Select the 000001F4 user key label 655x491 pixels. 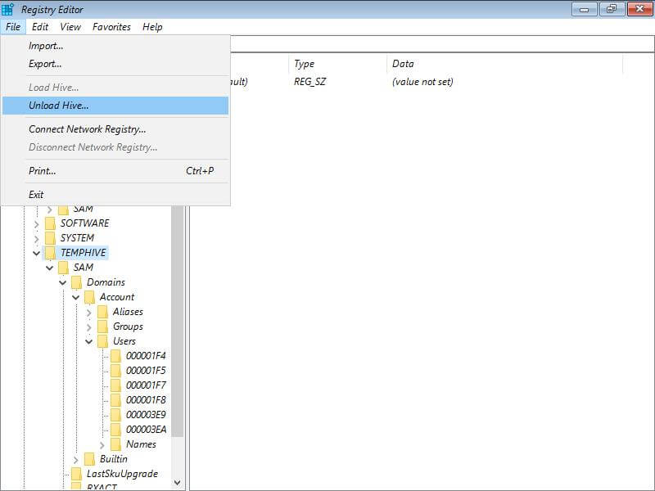coord(146,356)
